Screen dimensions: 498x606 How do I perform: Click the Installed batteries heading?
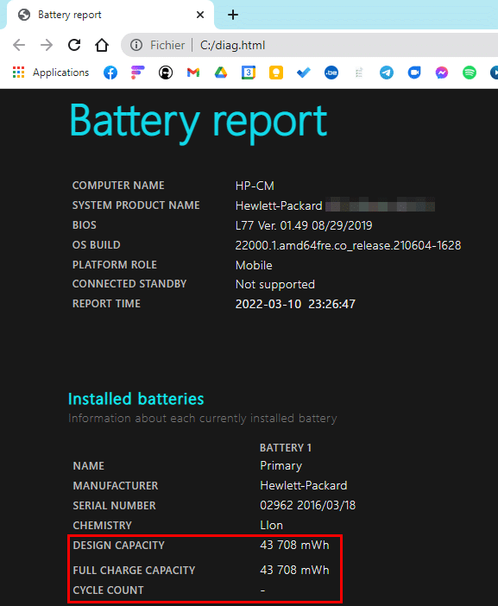[136, 399]
